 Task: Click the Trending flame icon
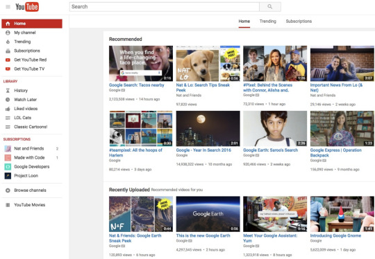tap(8, 42)
